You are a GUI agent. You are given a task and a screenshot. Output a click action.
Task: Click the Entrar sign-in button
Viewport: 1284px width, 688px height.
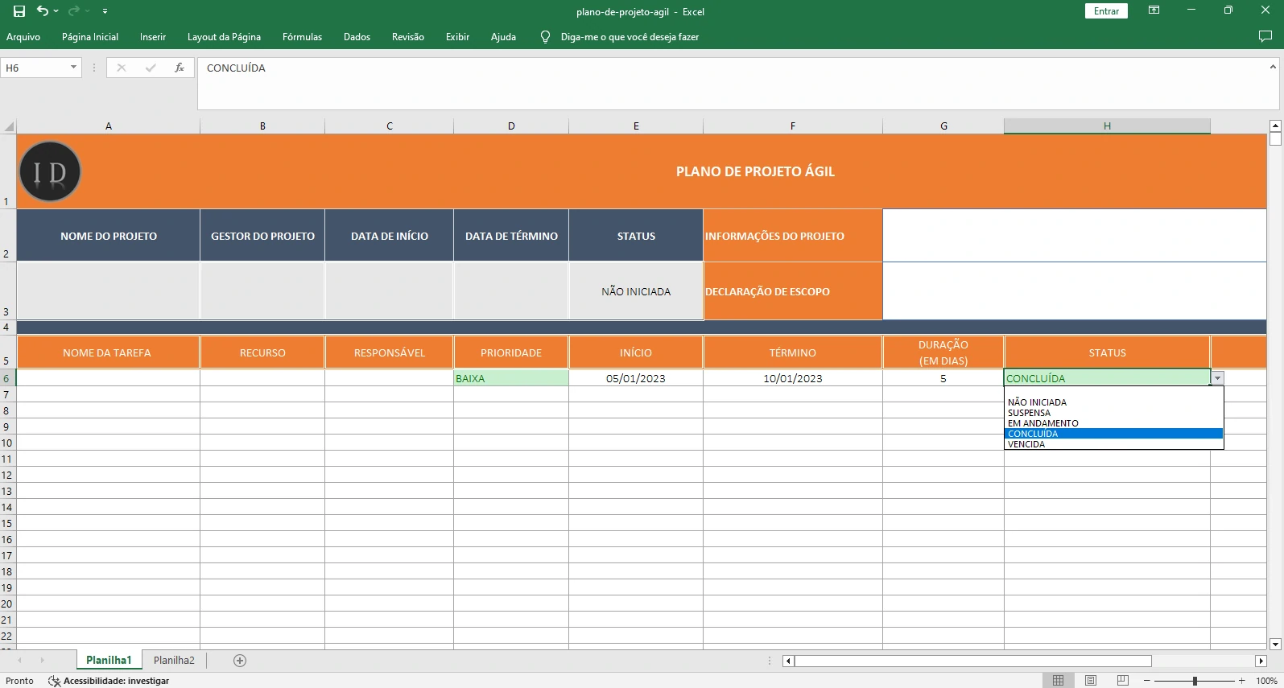point(1106,11)
